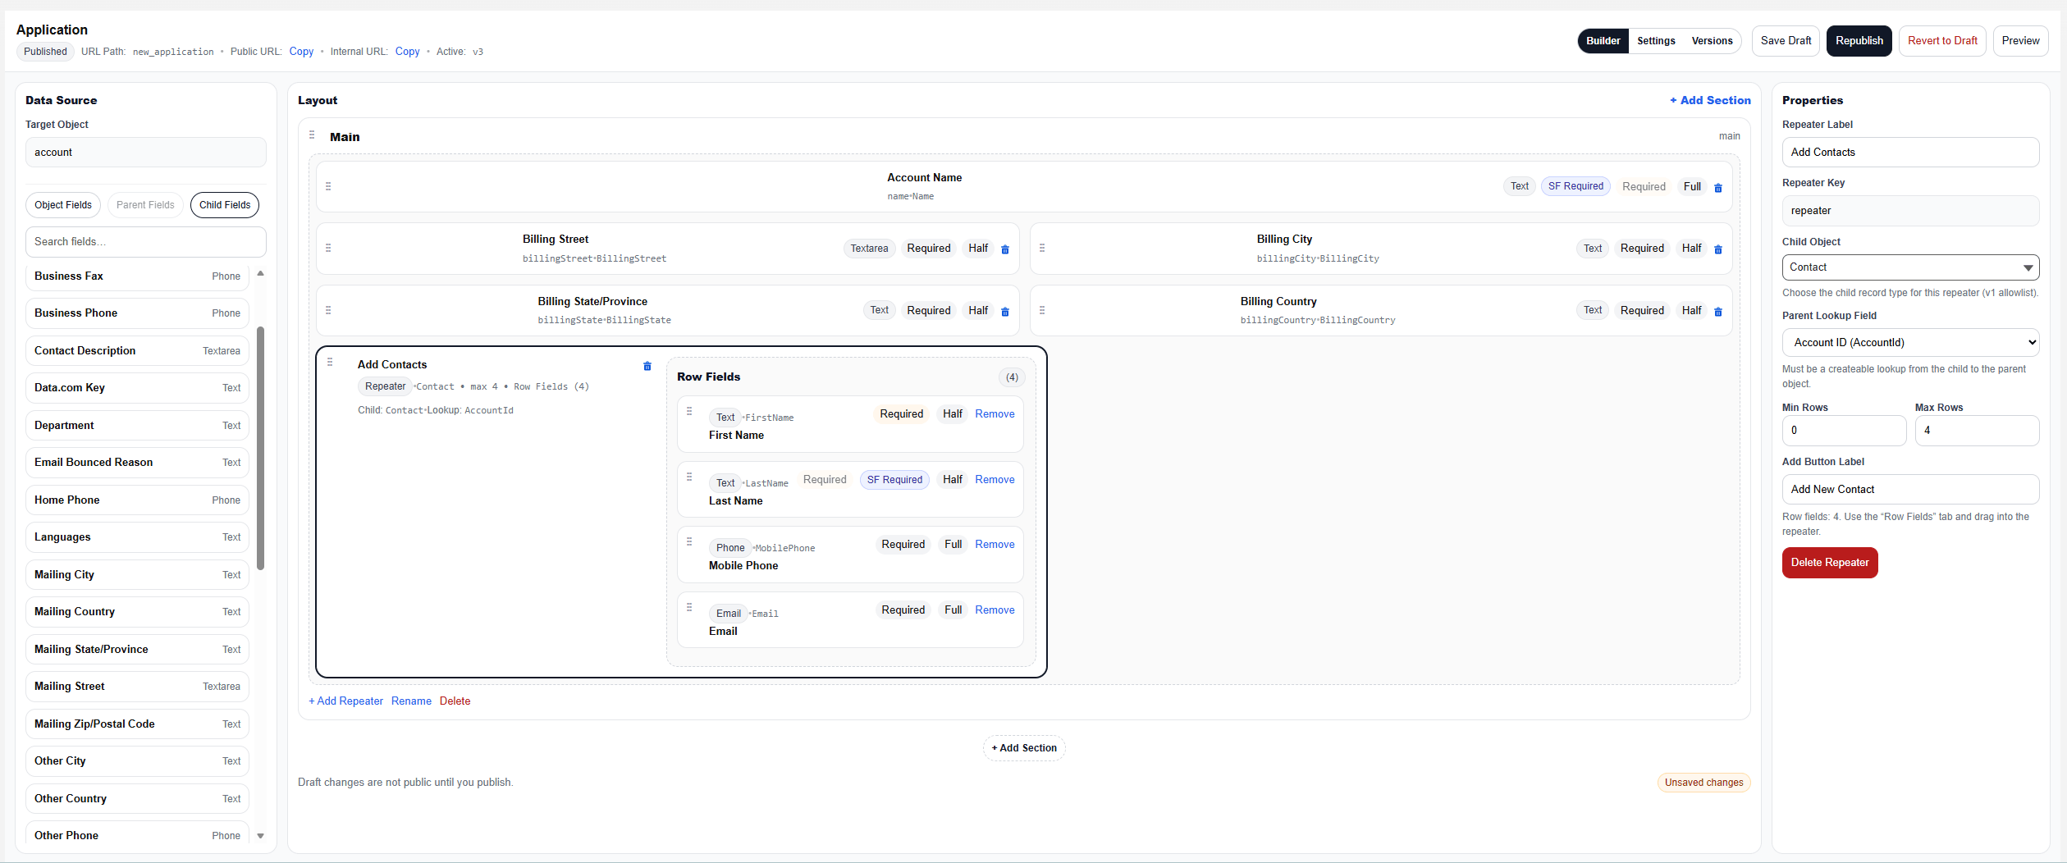Delete Billing Country with trash icon

click(x=1717, y=312)
